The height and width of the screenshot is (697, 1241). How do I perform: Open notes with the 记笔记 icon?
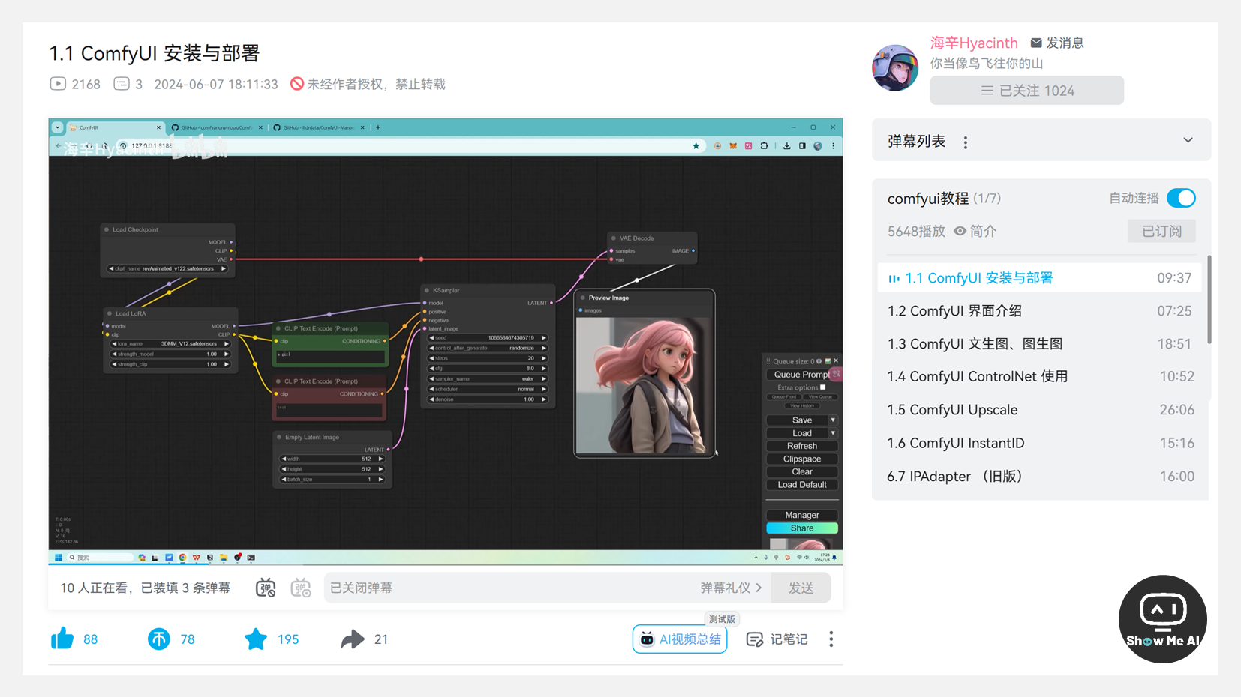[754, 639]
